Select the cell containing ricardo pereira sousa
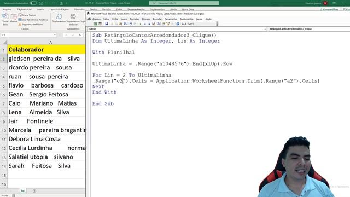This screenshot has height=197, width=350. point(46,67)
